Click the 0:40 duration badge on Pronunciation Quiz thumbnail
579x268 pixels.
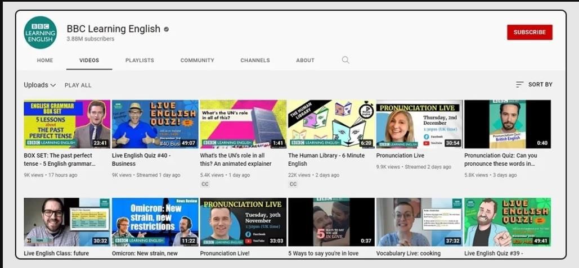[542, 143]
